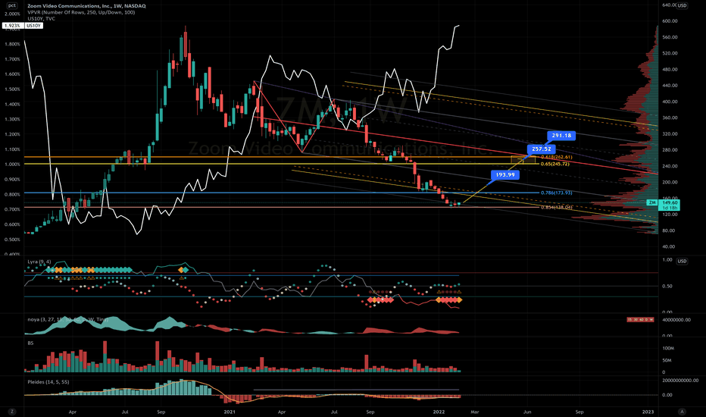Click the 600.00 price scale label
706x417 pixels.
click(x=670, y=21)
